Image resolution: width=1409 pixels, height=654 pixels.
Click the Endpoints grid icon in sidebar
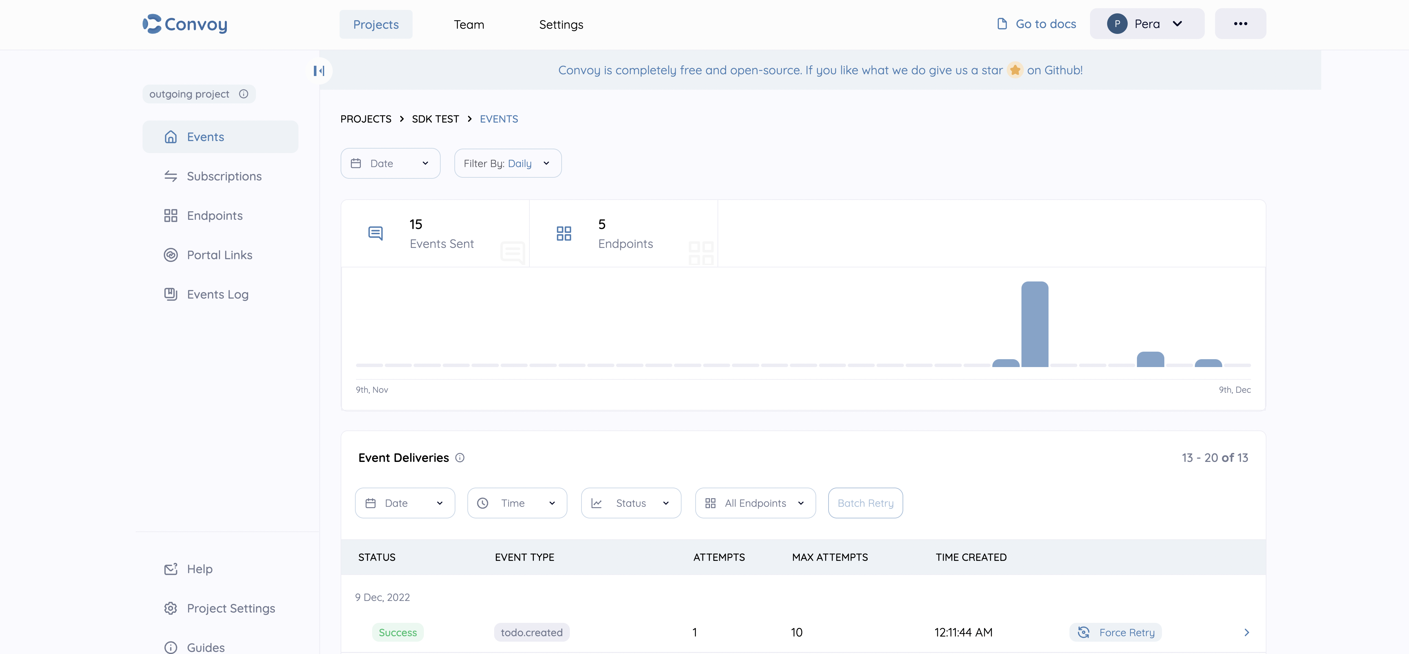tap(171, 215)
